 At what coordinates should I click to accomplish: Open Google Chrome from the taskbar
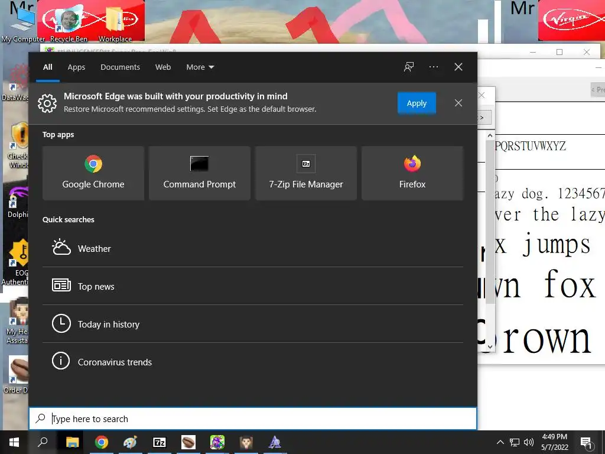[102, 442]
